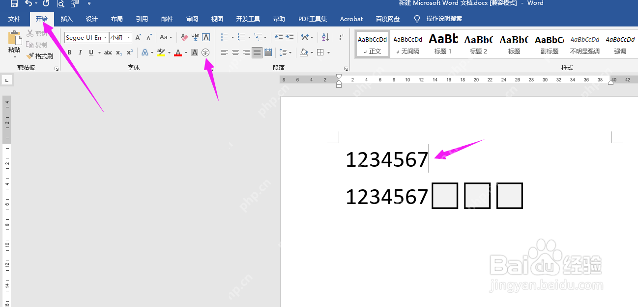
Task: Open the Clipboard pane launcher in 剪贴板 group
Action: [57, 69]
